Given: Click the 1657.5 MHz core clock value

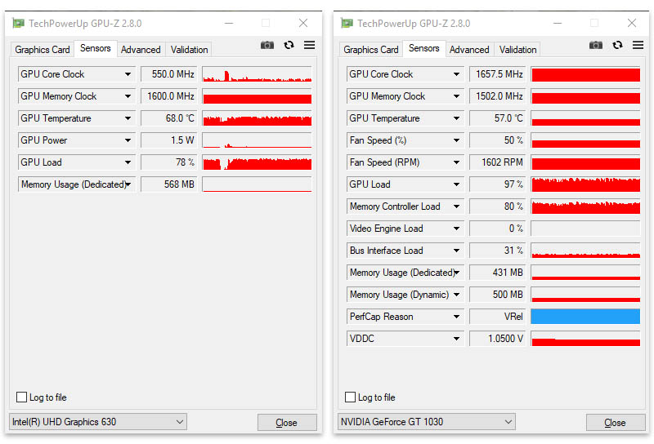Looking at the screenshot, I should [498, 74].
